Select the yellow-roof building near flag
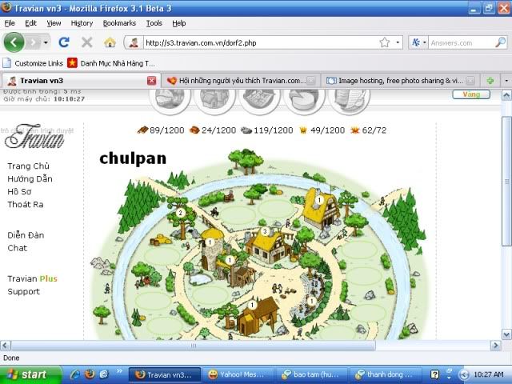The height and width of the screenshot is (384, 512). [x=321, y=209]
